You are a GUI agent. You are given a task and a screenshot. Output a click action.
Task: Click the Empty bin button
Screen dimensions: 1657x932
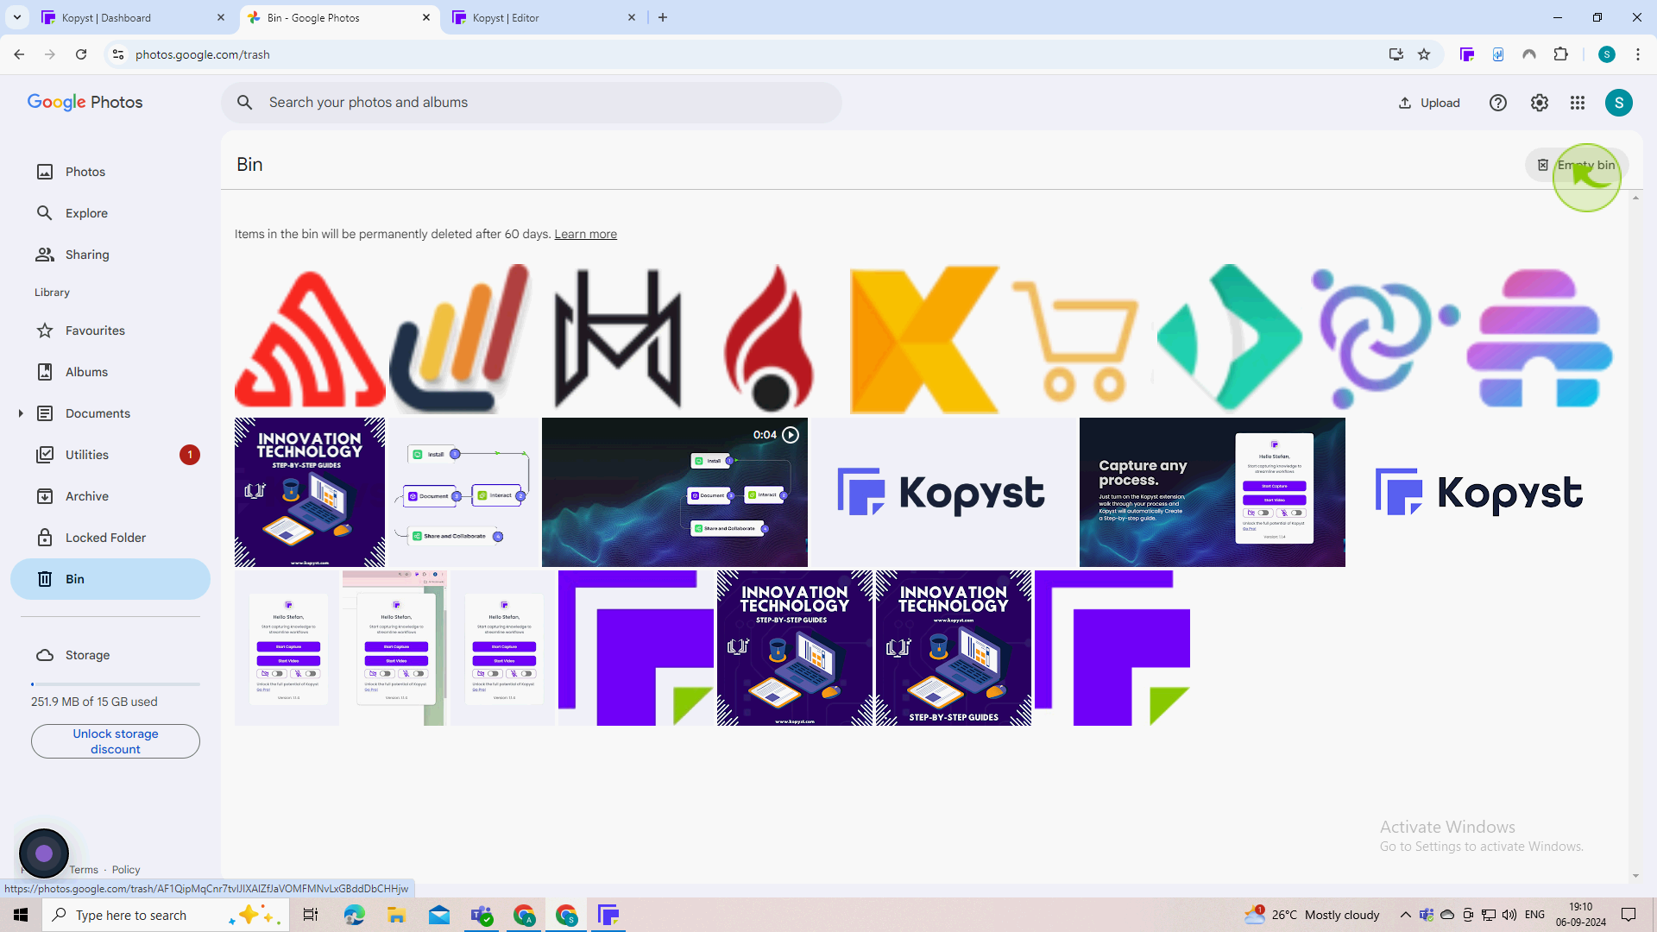pos(1577,165)
